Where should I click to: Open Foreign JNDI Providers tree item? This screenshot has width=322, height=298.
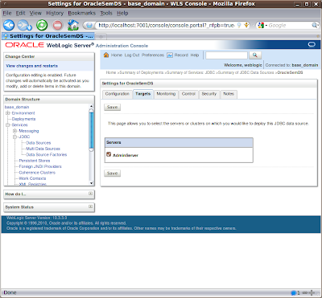tap(40, 166)
